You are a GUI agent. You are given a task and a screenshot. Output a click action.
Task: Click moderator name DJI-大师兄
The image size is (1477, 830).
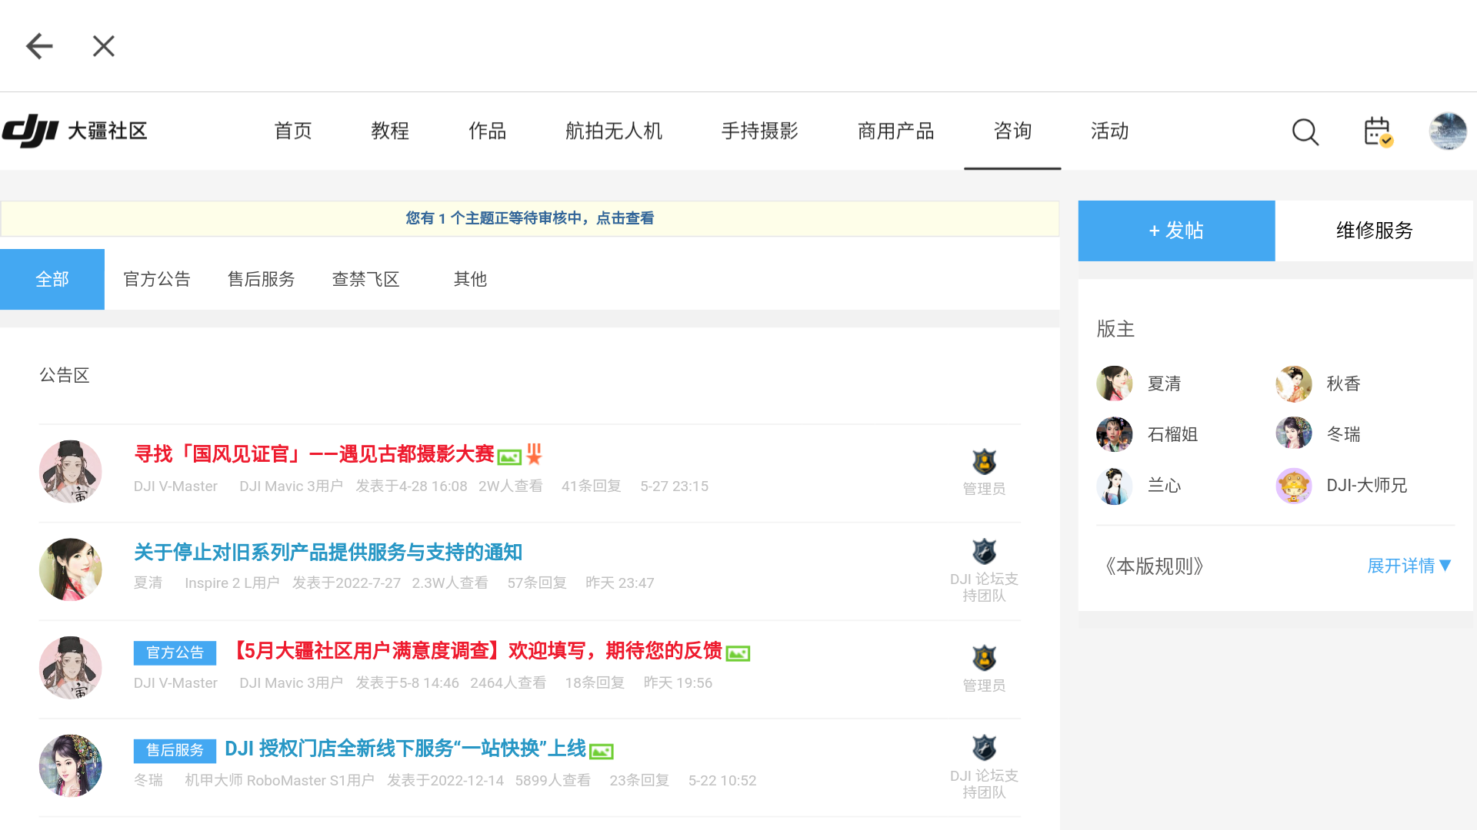[x=1366, y=486]
